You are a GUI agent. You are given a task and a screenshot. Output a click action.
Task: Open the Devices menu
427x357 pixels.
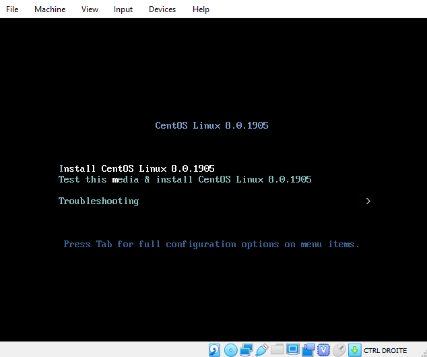(x=162, y=9)
